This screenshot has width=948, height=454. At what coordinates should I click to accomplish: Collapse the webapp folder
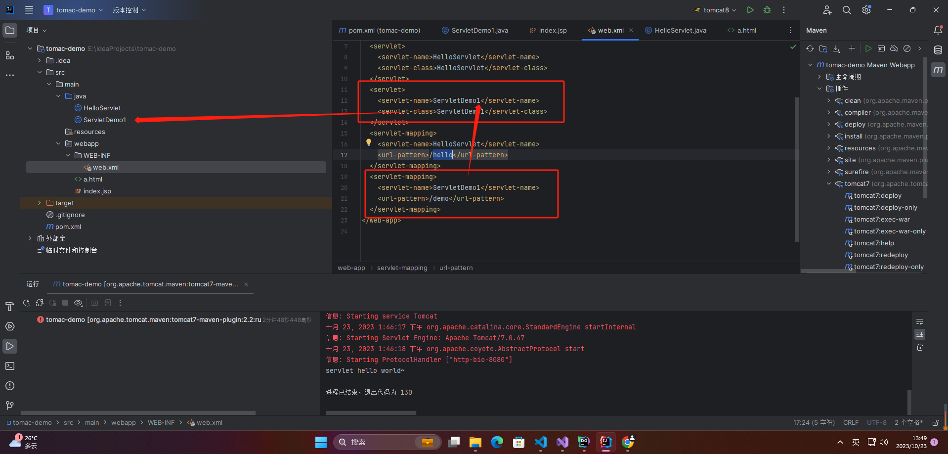click(x=58, y=143)
